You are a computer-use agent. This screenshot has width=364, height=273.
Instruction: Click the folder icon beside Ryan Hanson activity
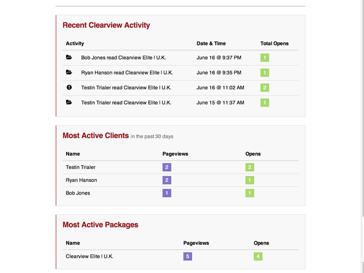coord(69,72)
